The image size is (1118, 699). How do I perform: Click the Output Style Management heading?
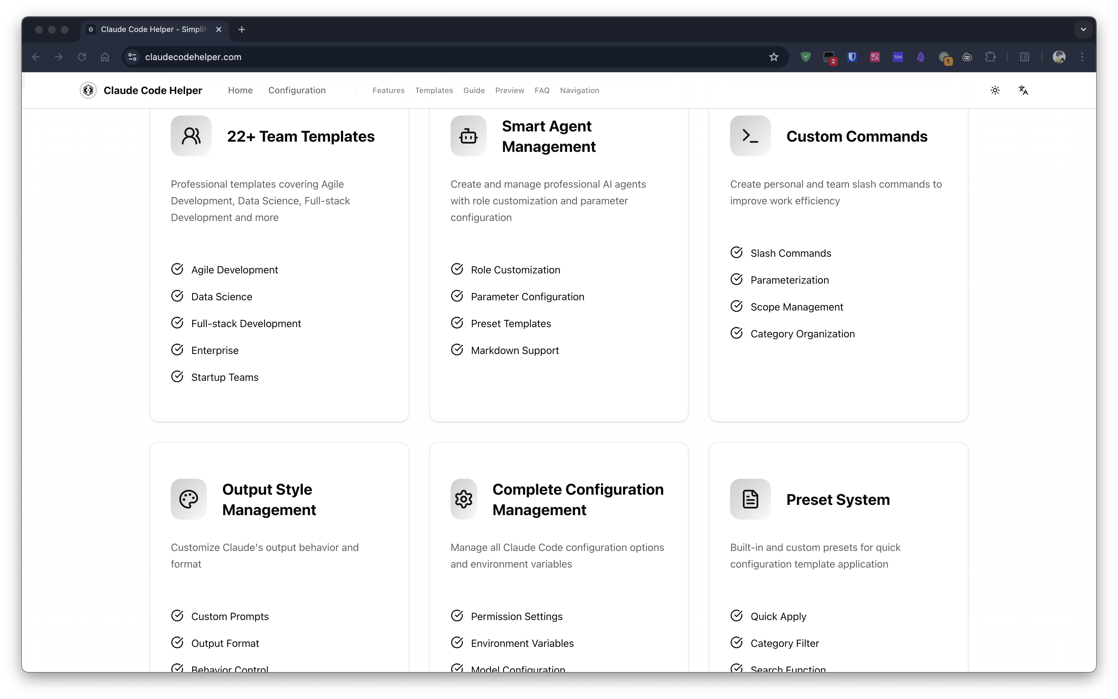[269, 499]
